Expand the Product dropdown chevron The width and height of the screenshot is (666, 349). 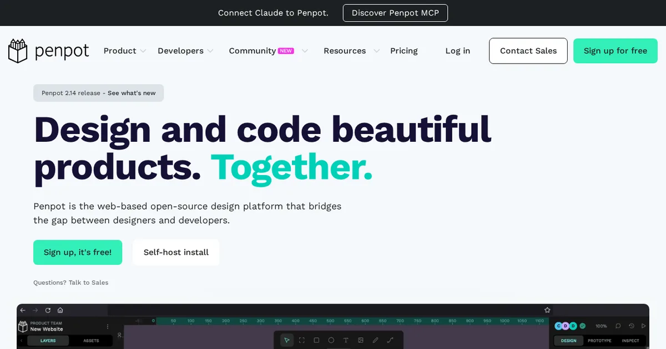point(143,51)
